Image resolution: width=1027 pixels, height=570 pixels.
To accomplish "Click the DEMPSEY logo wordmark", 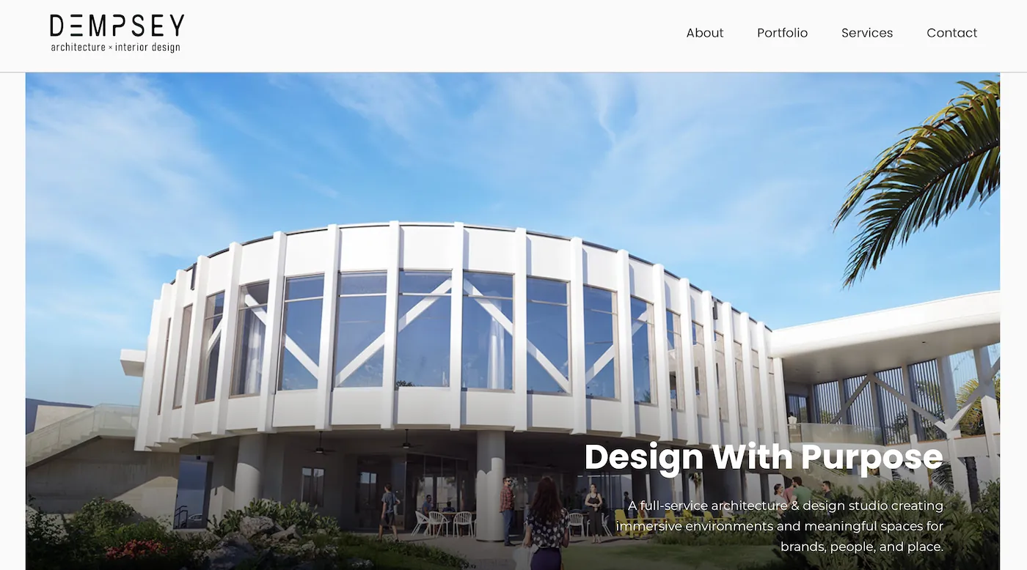I will [x=117, y=26].
